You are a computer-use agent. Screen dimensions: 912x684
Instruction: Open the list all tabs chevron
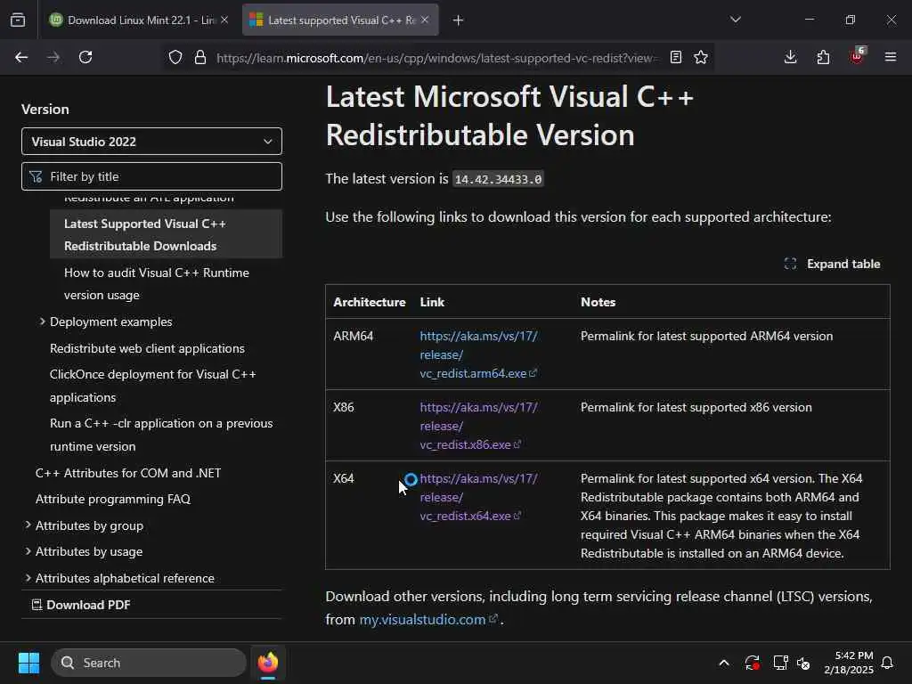click(735, 20)
